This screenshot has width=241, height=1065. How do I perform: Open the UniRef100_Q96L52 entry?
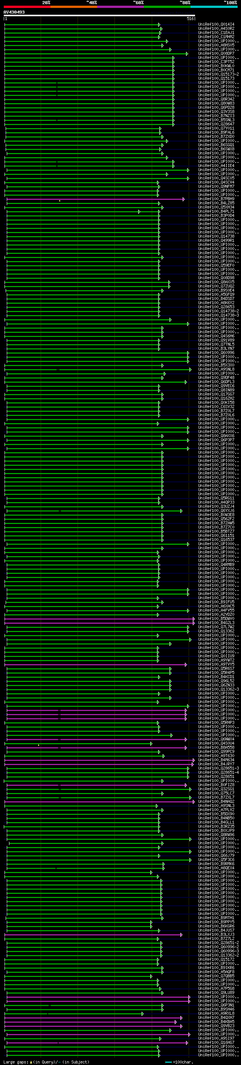[x=216, y=681]
